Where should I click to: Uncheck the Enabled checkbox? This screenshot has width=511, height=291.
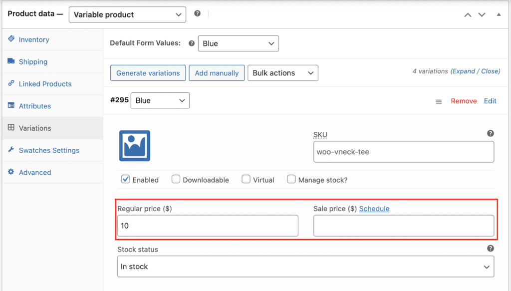pyautogui.click(x=125, y=179)
